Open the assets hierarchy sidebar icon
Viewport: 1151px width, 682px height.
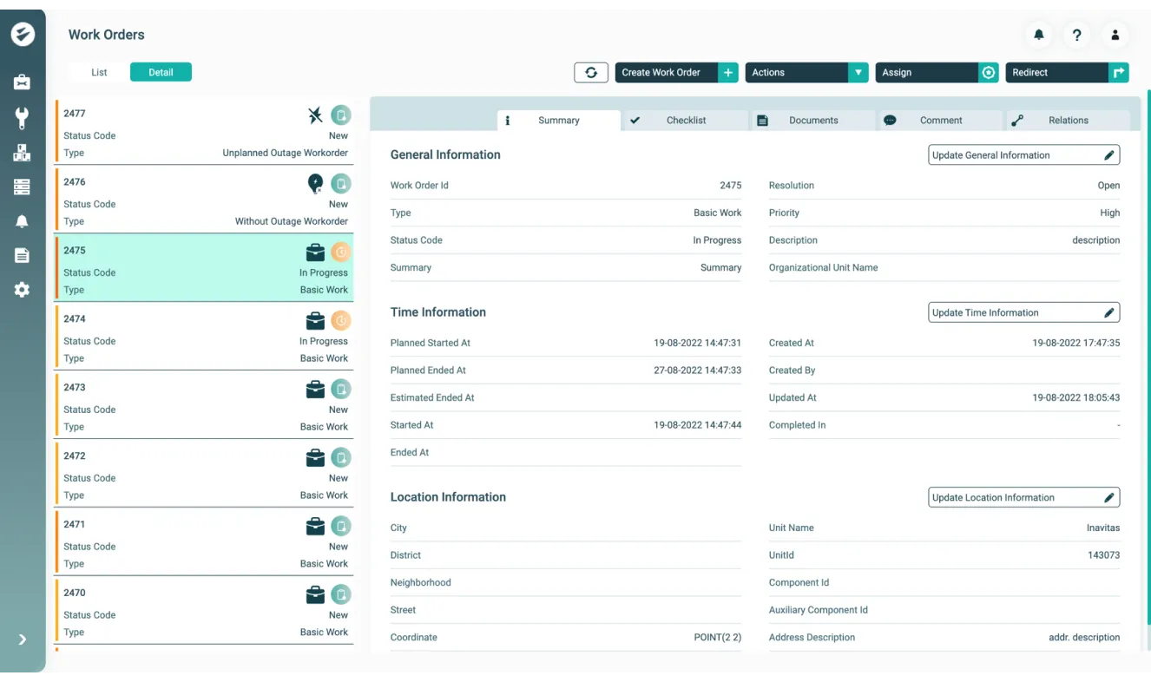[x=23, y=152]
